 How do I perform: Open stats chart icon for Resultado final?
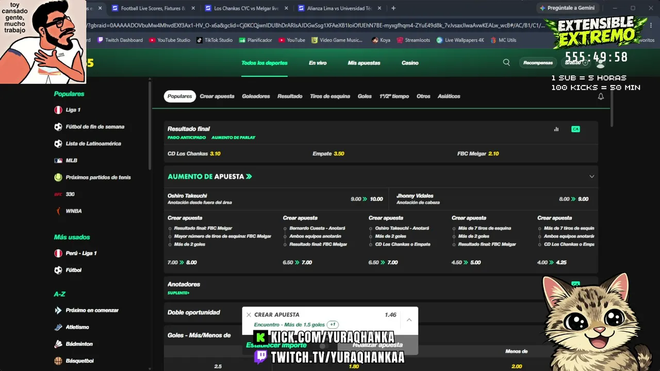[x=556, y=129]
